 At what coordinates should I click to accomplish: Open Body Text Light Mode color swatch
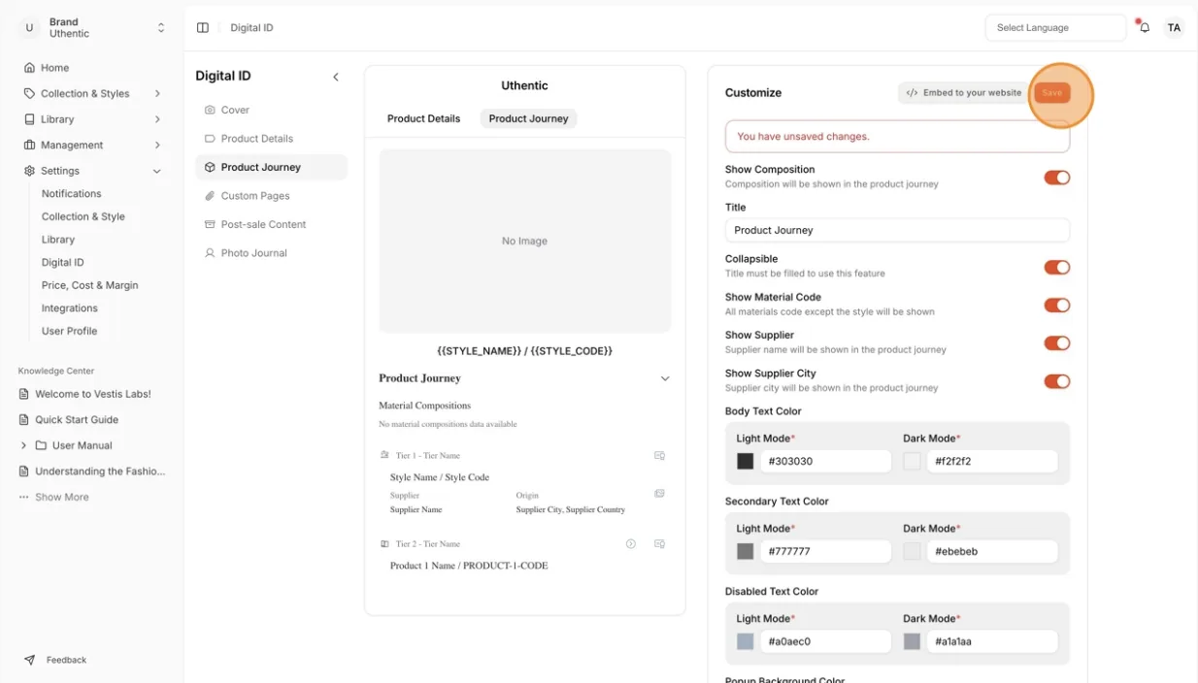coord(746,462)
